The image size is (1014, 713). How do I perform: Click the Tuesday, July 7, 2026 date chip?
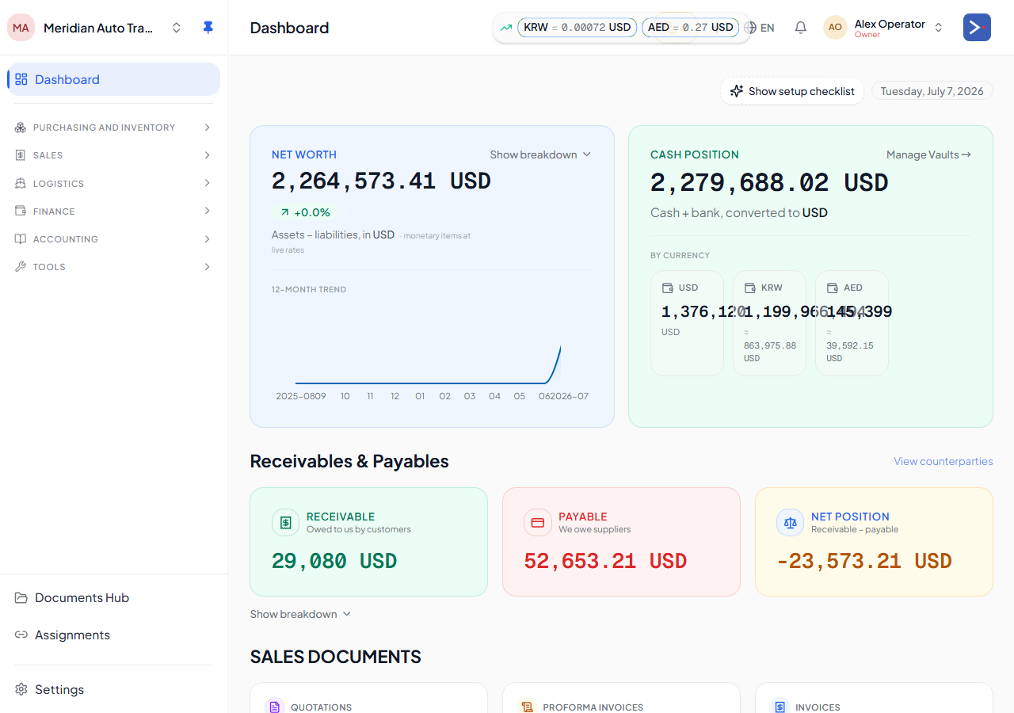point(932,91)
